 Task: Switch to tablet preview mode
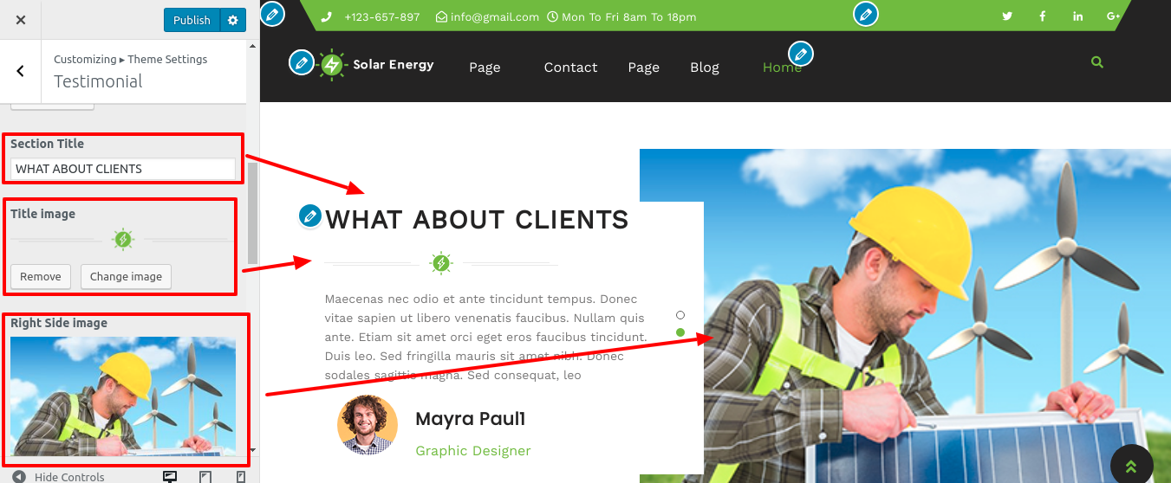point(205,477)
